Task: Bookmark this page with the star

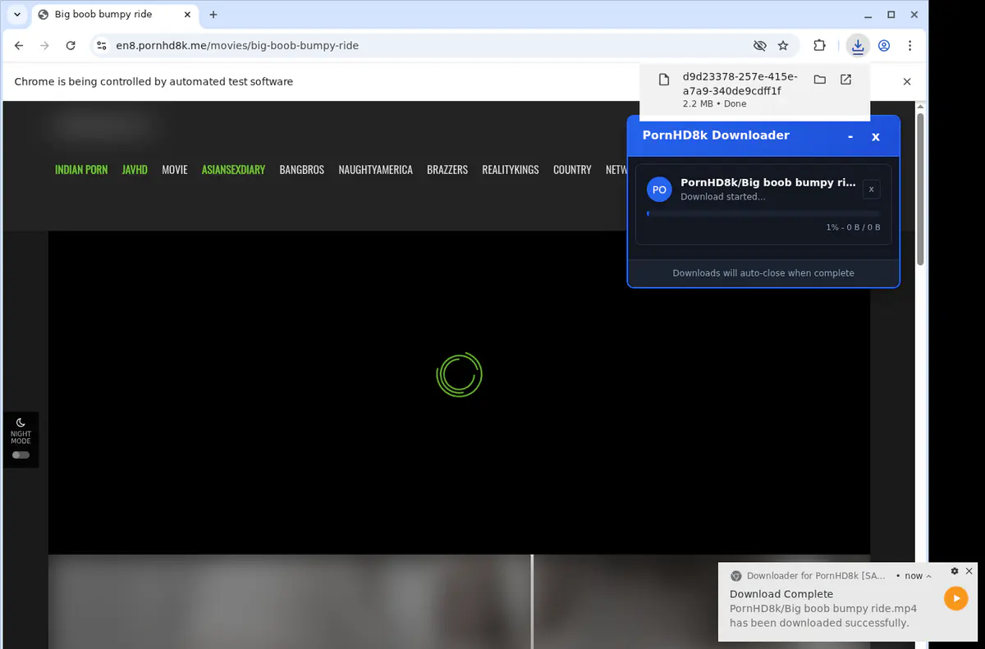Action: tap(783, 46)
